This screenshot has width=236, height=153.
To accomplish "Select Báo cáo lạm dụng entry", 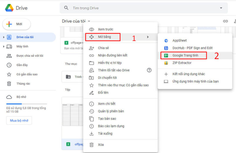I will click(120, 126).
